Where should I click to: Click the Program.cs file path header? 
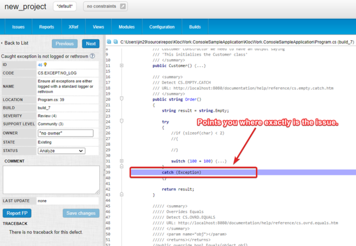[237, 42]
